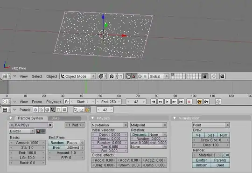Toggle move object centers only icon
Viewport: 252px width, 173px height.
click(x=120, y=76)
